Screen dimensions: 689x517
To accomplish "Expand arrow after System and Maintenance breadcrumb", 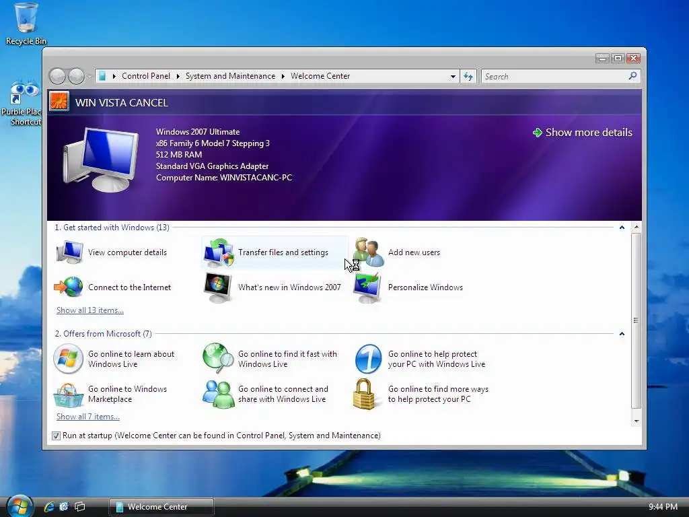I will coord(283,76).
